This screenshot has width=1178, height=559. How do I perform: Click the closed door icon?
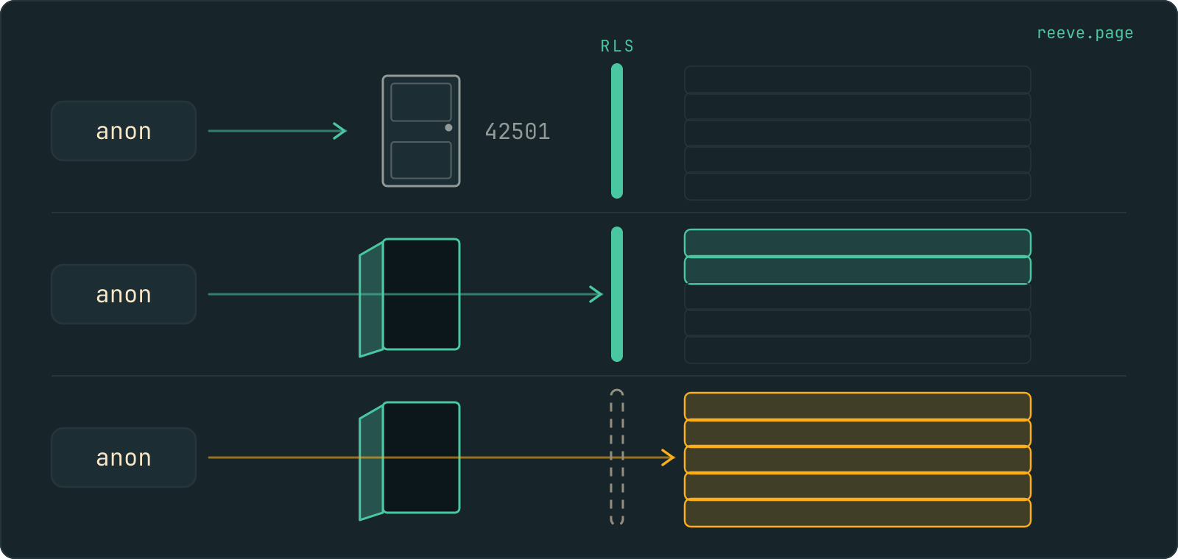pyautogui.click(x=421, y=131)
